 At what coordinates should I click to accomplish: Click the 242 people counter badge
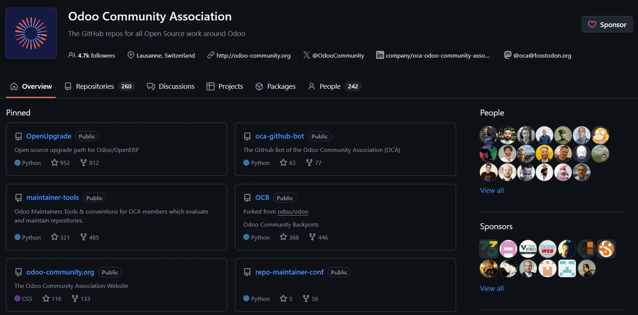(x=353, y=86)
